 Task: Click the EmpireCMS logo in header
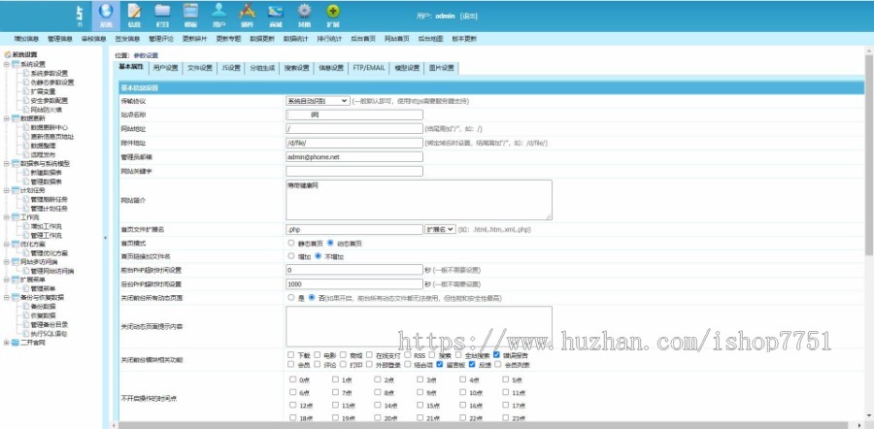[81, 16]
